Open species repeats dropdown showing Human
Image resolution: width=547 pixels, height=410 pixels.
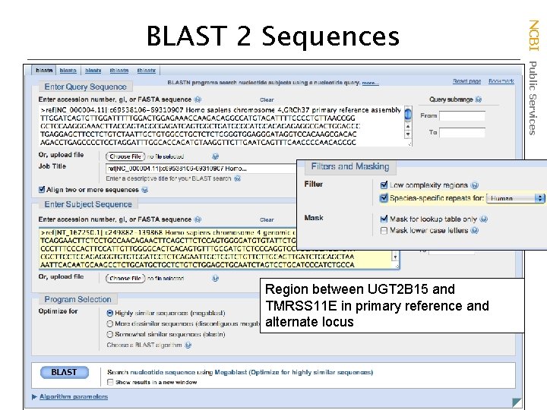click(x=515, y=198)
